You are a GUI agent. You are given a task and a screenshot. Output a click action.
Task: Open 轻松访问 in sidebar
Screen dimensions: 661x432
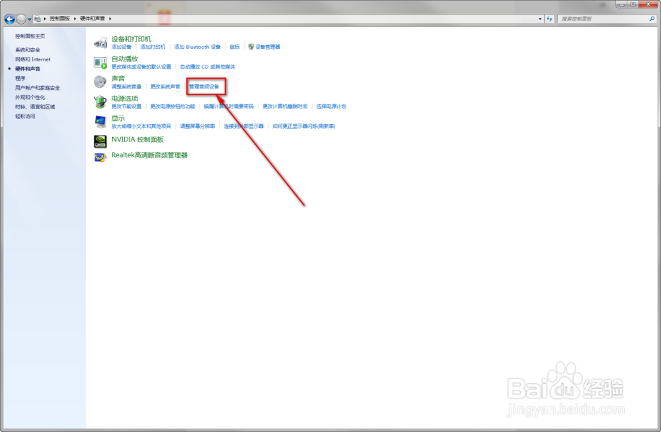click(25, 116)
